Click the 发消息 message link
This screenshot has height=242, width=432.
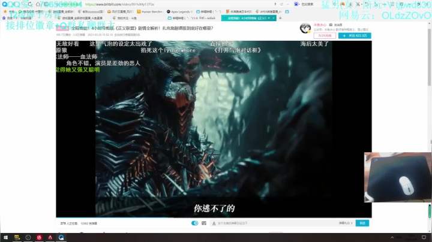tap(336, 25)
